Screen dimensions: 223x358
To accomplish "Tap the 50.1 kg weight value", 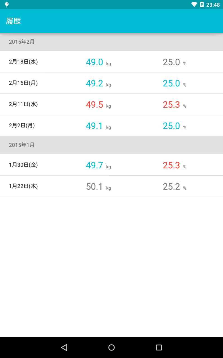I will point(94,187).
